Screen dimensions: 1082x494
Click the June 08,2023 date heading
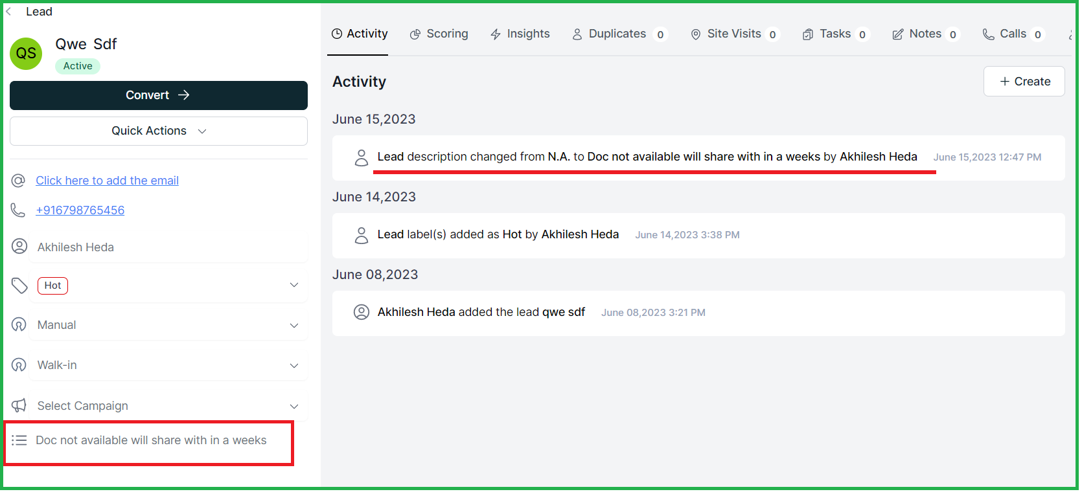(375, 275)
